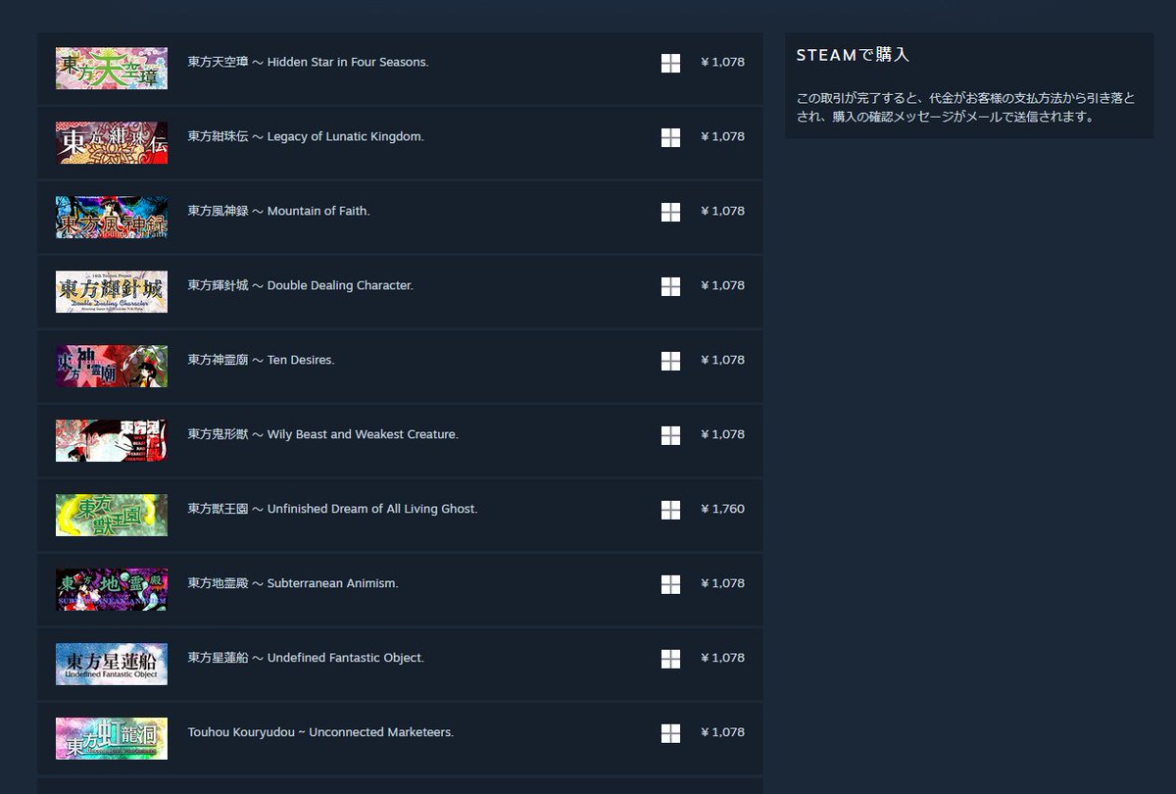Open Unconnected Marketeers game thumbnail
This screenshot has width=1176, height=794.
point(112,739)
